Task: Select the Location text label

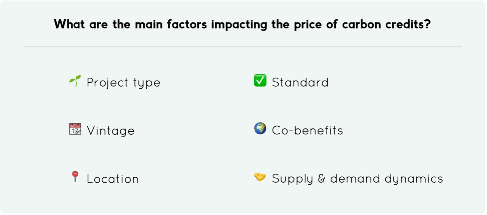Action: click(x=113, y=179)
